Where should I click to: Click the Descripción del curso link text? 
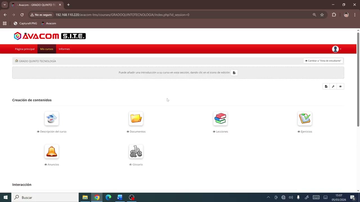[x=53, y=132]
